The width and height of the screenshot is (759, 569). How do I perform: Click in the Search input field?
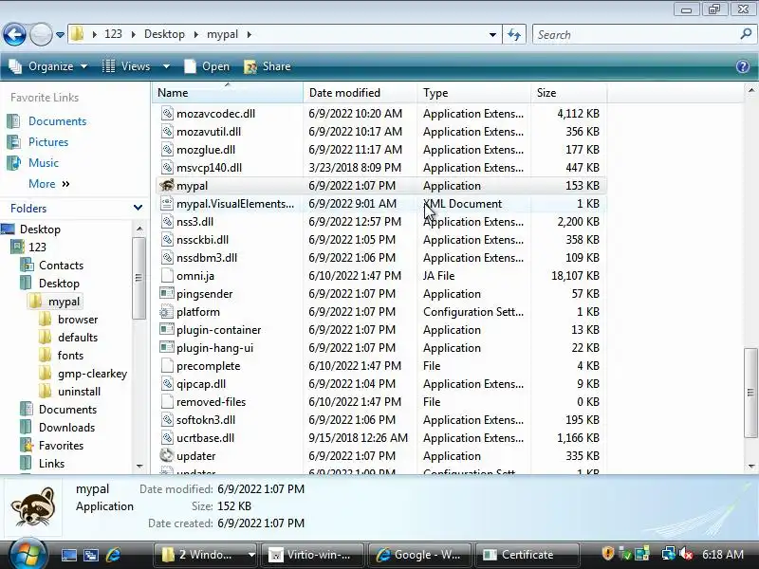tap(636, 35)
